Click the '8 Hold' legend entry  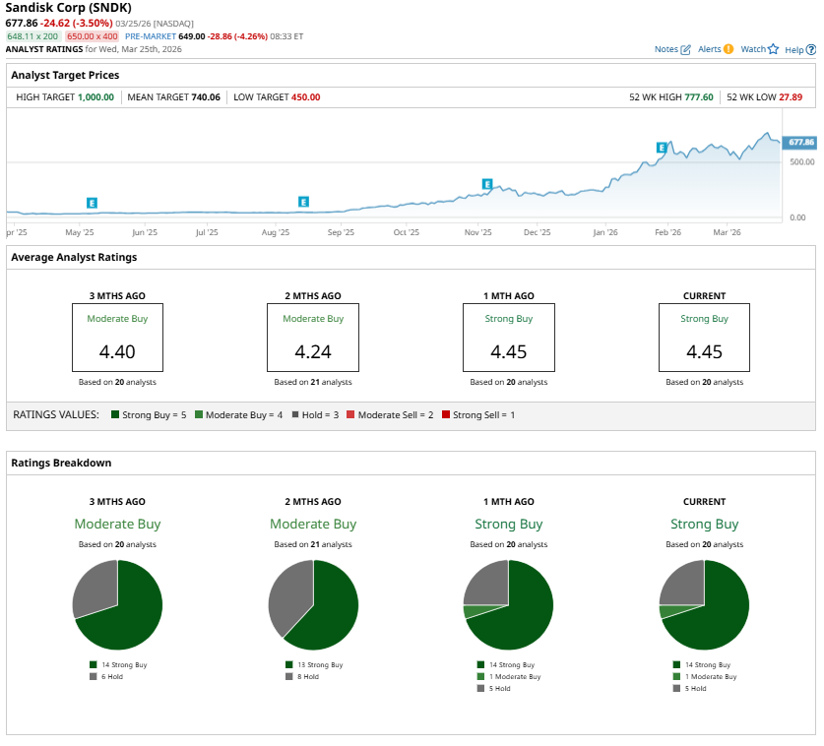[x=302, y=677]
